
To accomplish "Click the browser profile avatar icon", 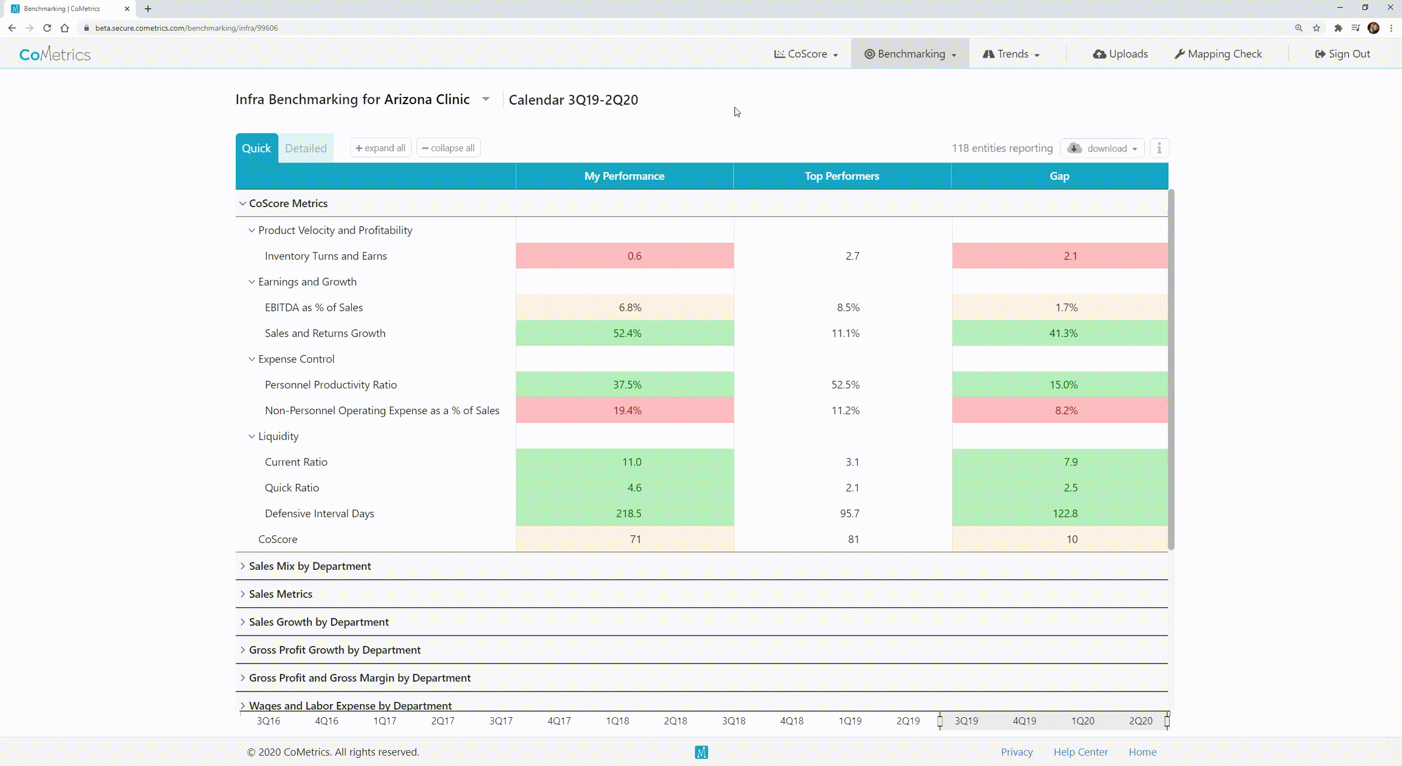I will click(x=1373, y=27).
